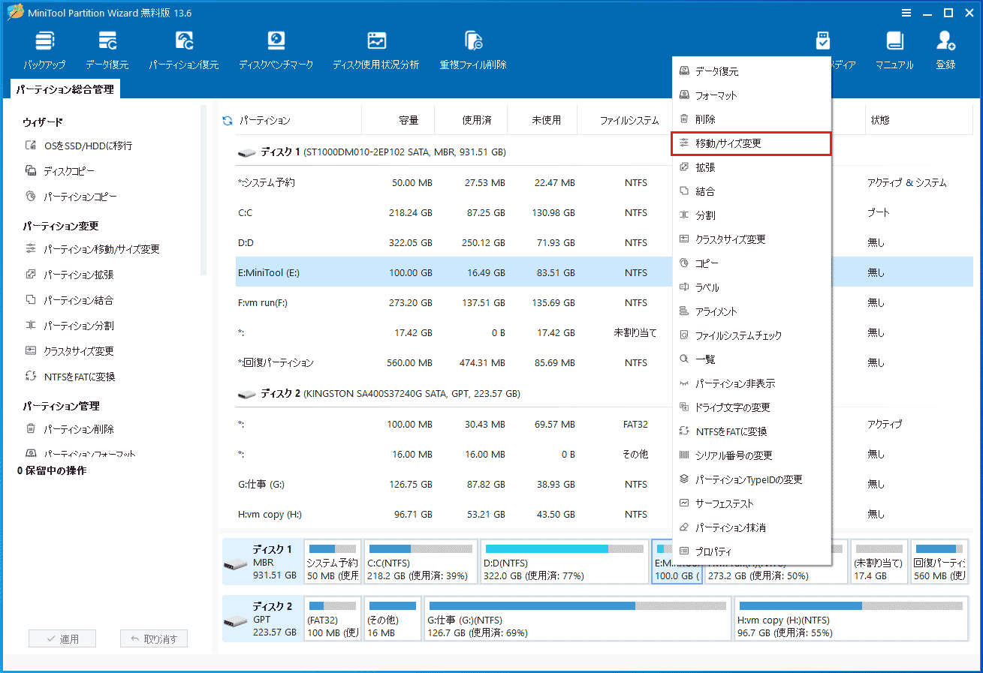Choose パーティション分割 in the sidebar
The height and width of the screenshot is (673, 983).
point(69,326)
